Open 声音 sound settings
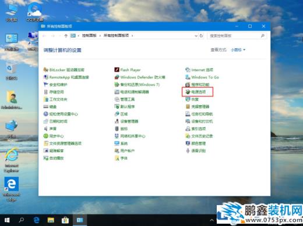 tap(50, 128)
